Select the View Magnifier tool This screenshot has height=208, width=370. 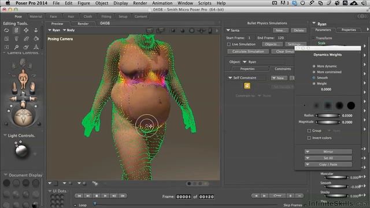(16, 47)
